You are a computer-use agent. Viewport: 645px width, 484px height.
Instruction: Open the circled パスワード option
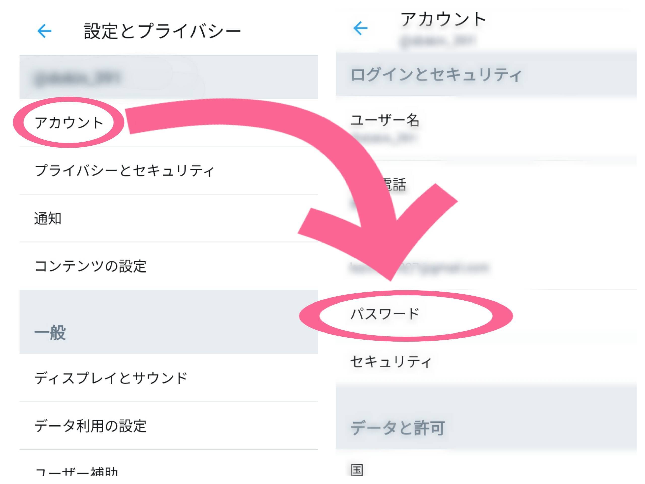tap(385, 314)
